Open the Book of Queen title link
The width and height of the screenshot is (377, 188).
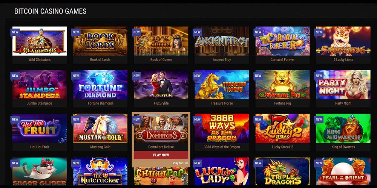(x=161, y=59)
